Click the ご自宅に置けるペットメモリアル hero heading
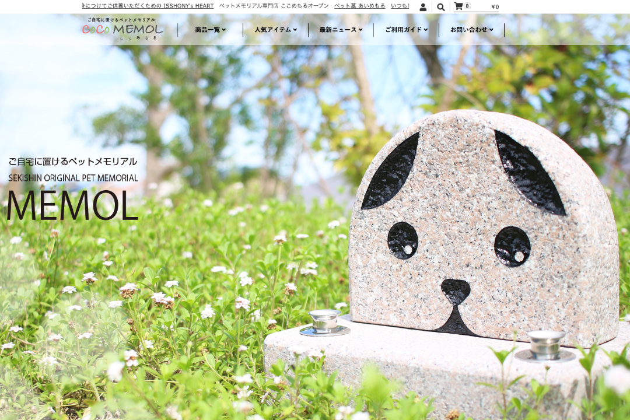 73,162
